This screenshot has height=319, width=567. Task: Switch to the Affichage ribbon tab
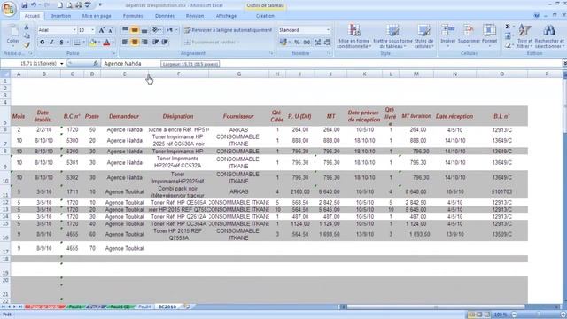click(226, 16)
